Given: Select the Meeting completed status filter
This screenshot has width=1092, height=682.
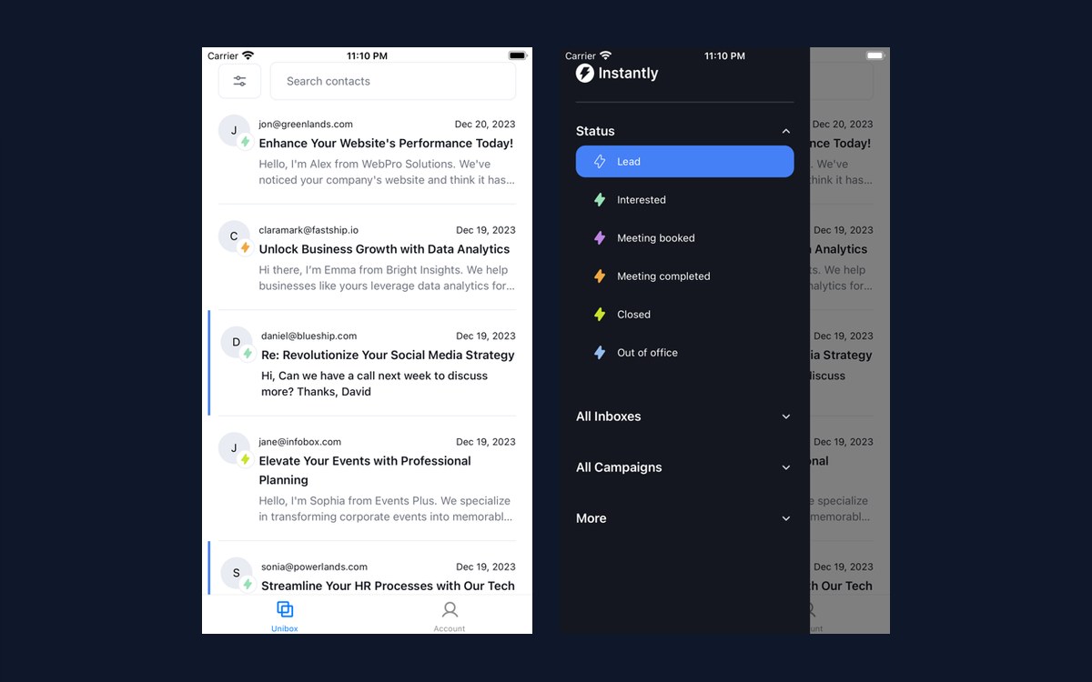Looking at the screenshot, I should (x=685, y=276).
